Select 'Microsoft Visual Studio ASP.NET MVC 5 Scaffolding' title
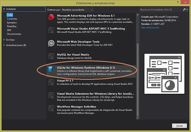The height and width of the screenshot is (132, 191). 91,29
